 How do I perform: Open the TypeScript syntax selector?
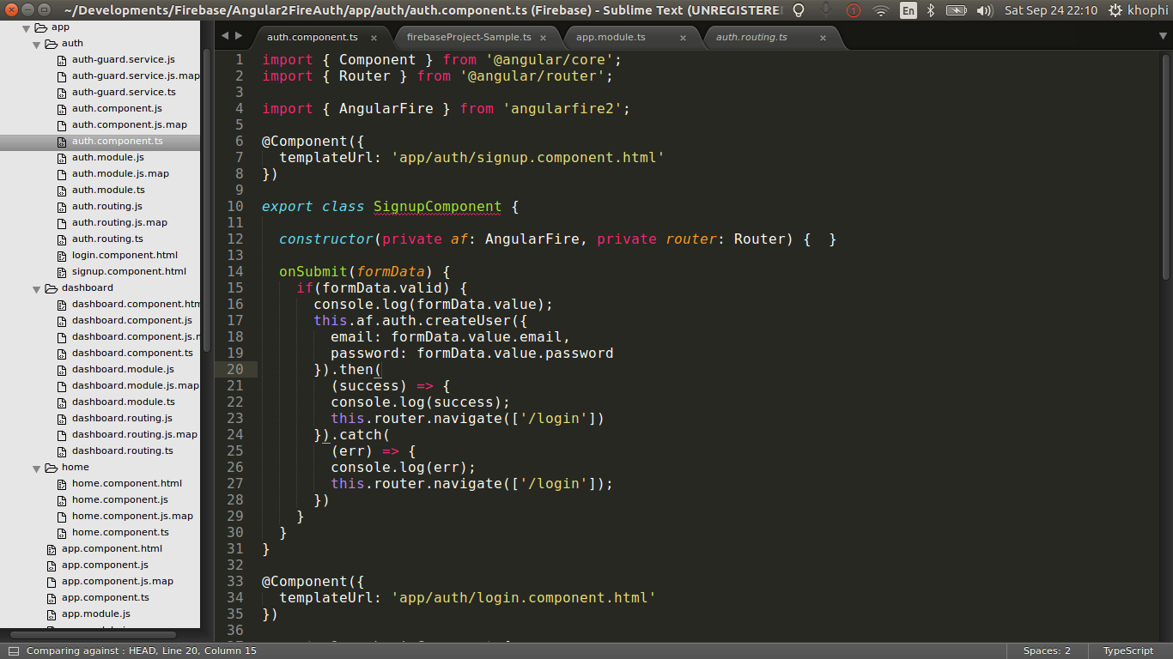[x=1127, y=650]
